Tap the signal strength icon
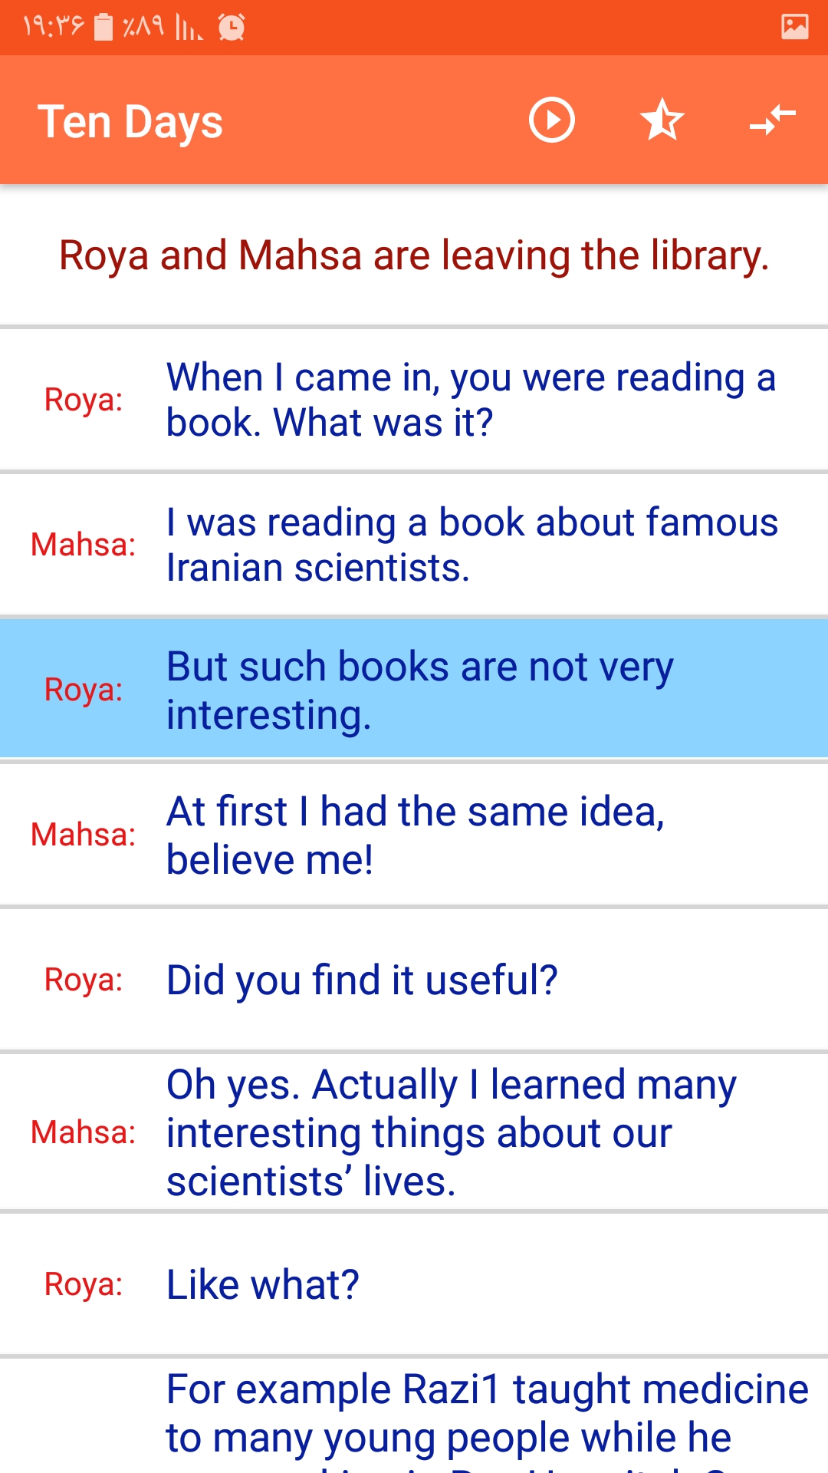Screen dimensions: 828x1473 point(188,28)
